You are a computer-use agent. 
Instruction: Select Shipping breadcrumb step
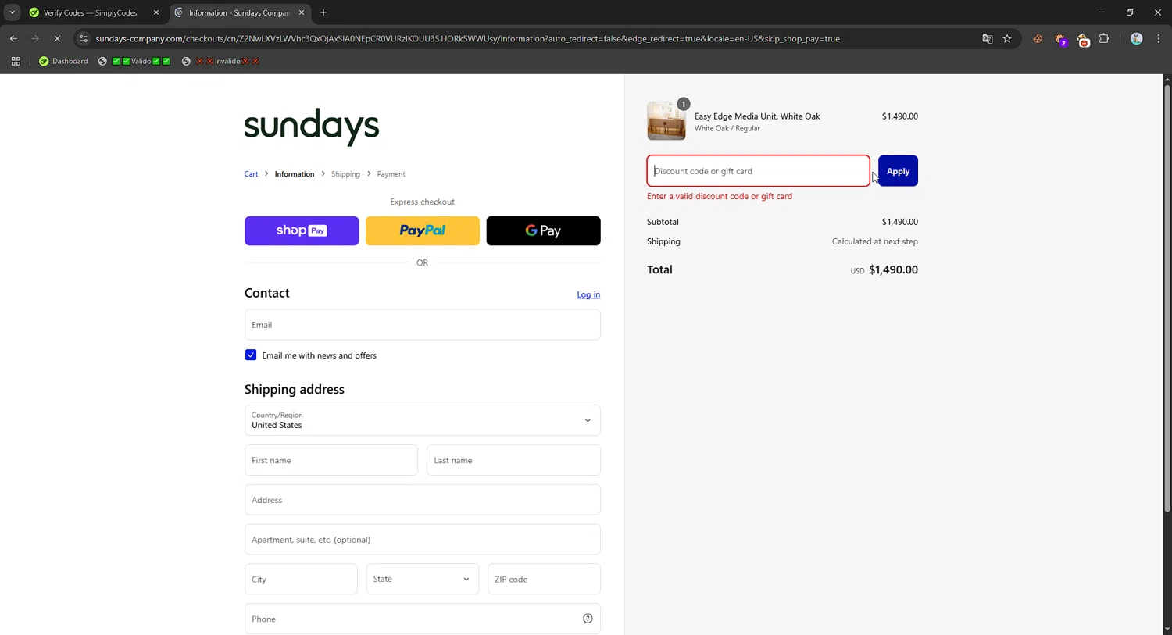pos(345,174)
